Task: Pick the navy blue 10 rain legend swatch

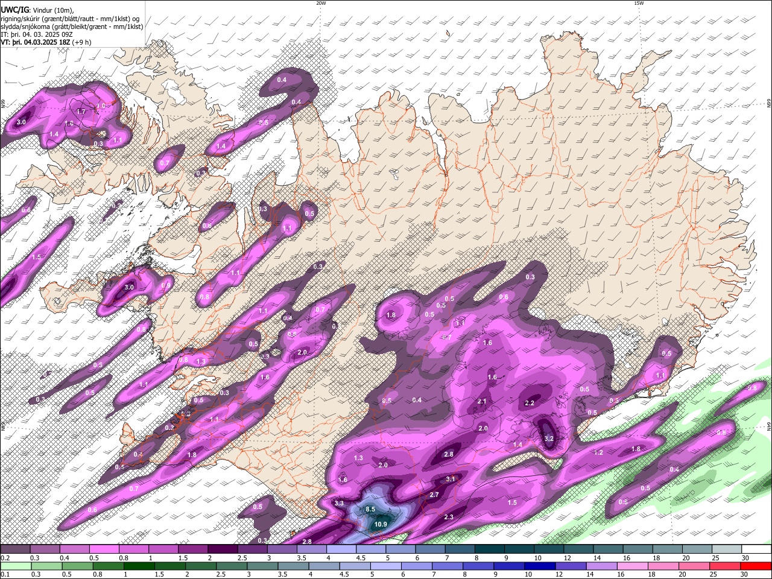Action: (x=539, y=566)
